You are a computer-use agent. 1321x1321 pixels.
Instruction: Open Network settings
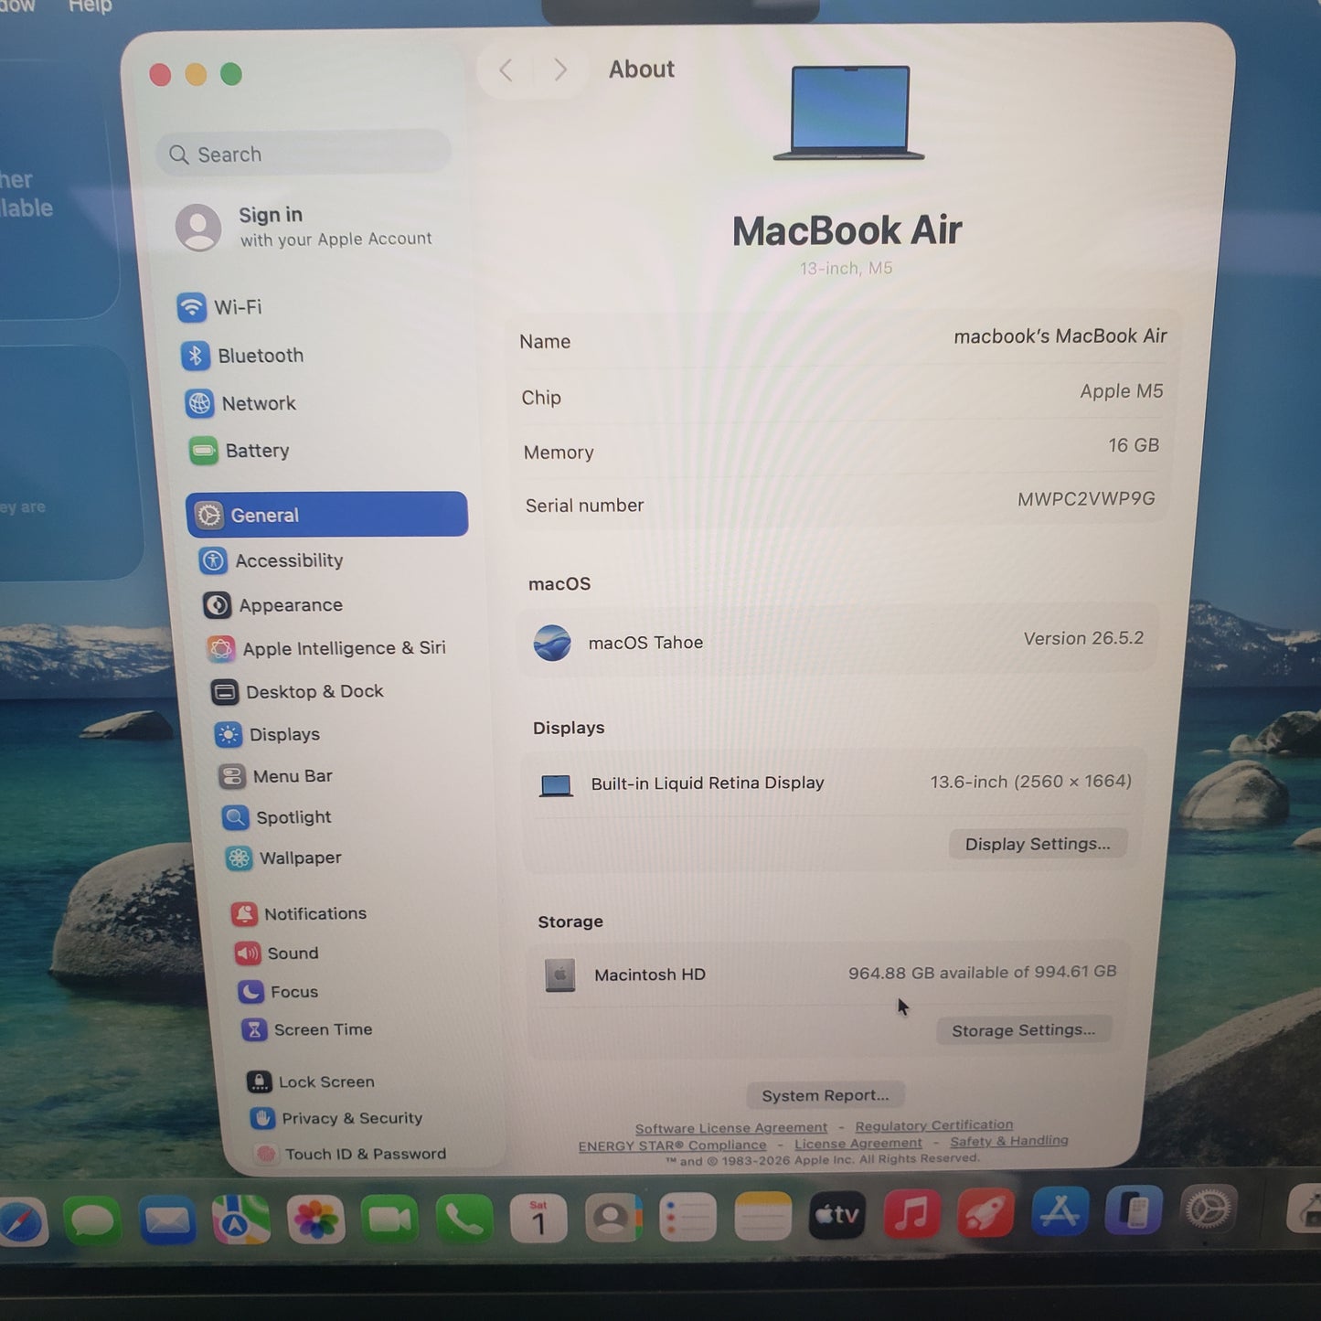241,403
